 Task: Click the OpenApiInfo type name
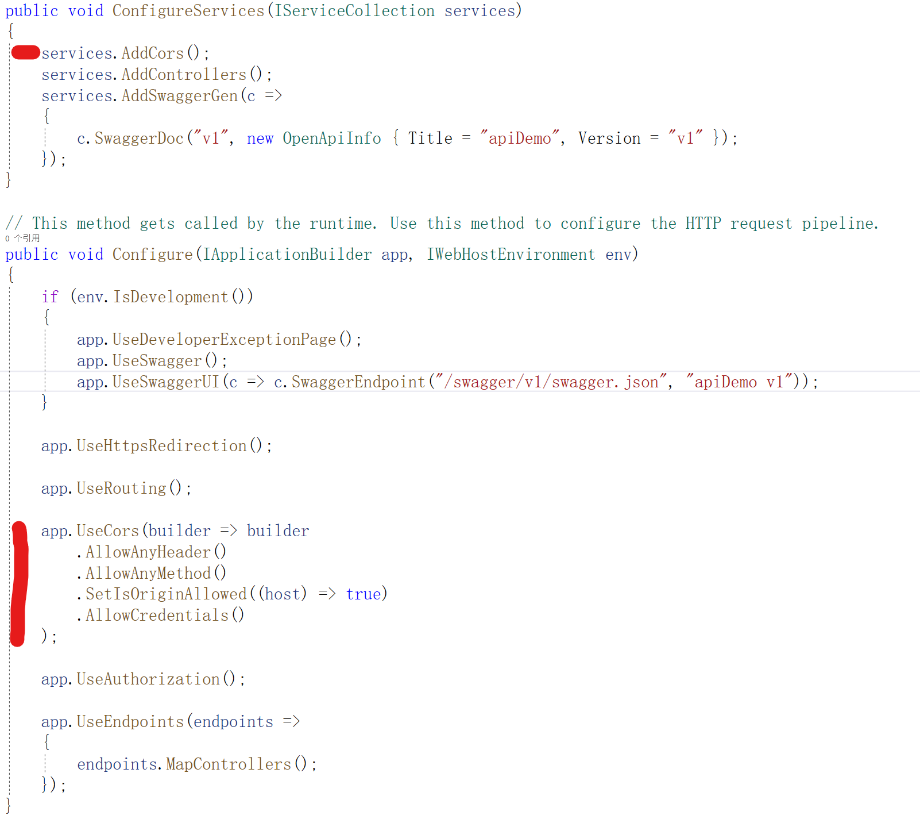tap(332, 138)
